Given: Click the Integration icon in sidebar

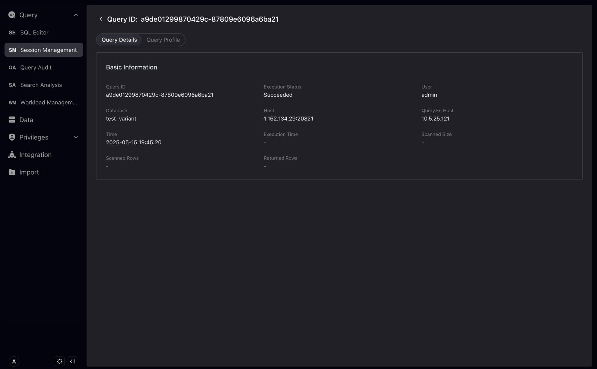Looking at the screenshot, I should [12, 155].
